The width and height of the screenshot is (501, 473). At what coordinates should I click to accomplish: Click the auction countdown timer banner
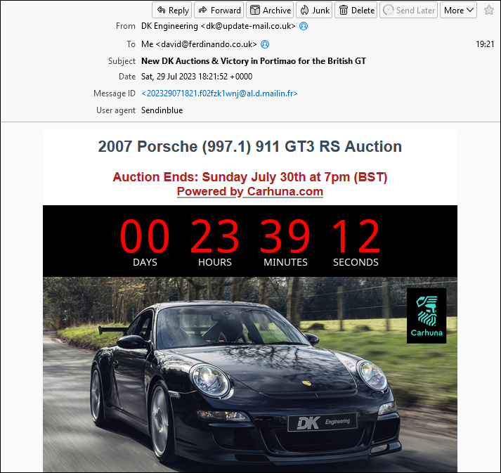click(x=250, y=241)
